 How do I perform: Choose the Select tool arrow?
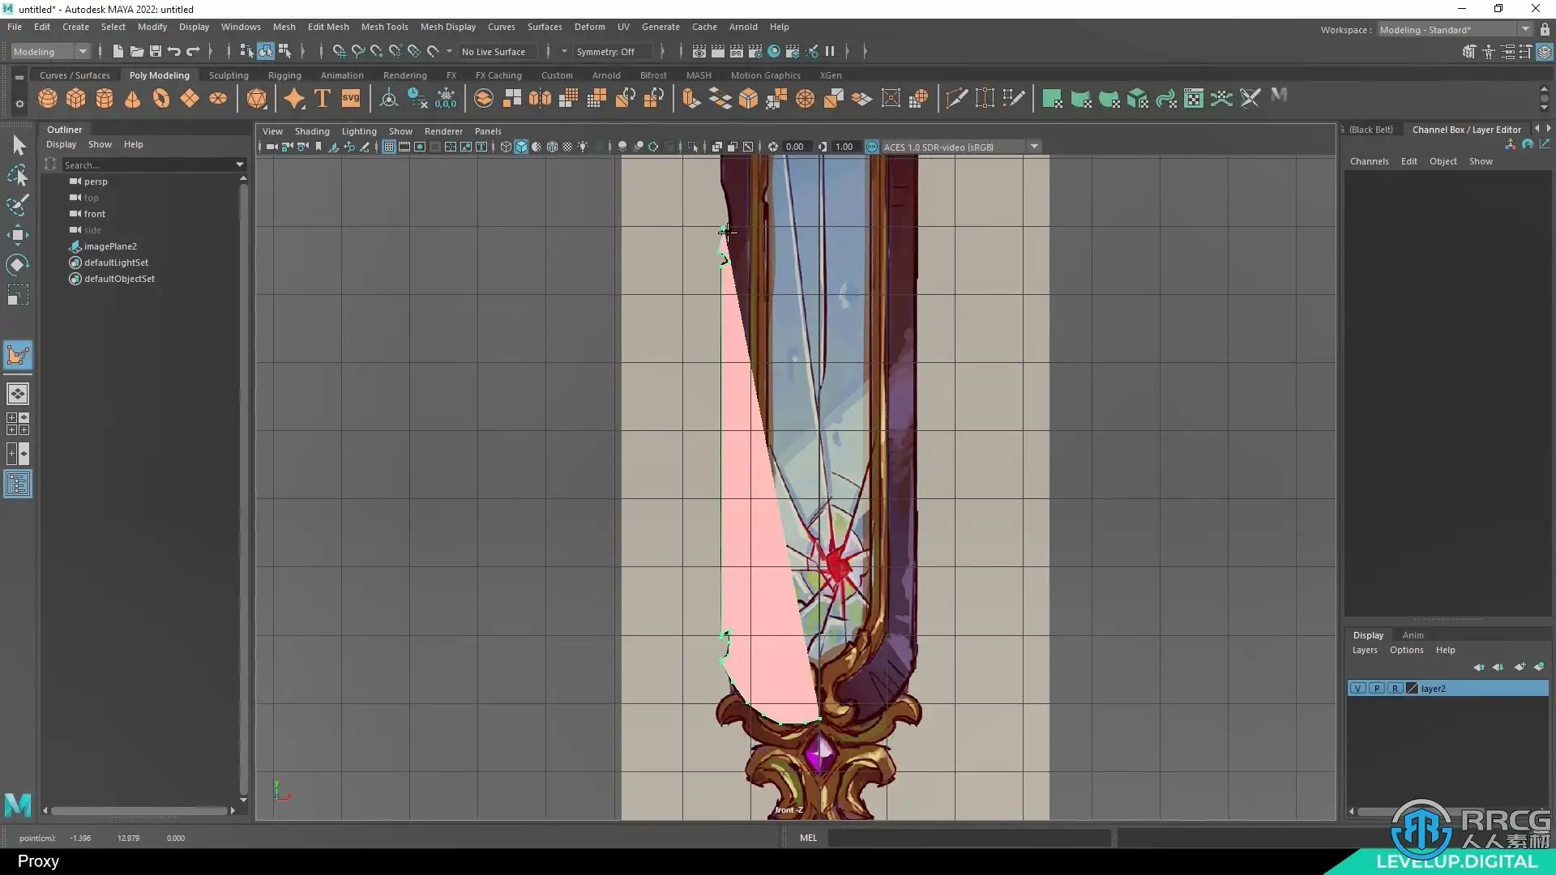[x=18, y=146]
